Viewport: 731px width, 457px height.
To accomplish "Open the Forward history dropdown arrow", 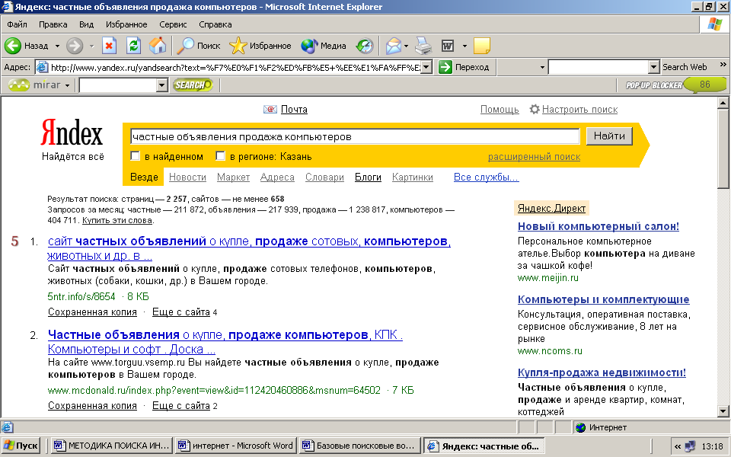I will tap(91, 46).
